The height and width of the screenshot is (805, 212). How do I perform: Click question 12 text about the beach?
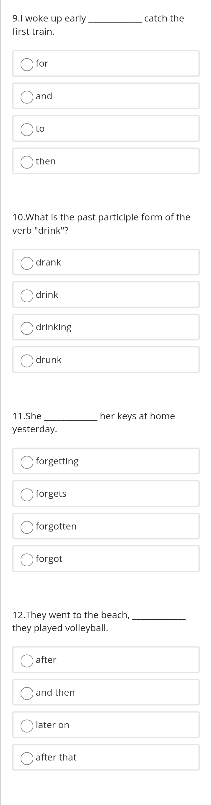point(99,621)
